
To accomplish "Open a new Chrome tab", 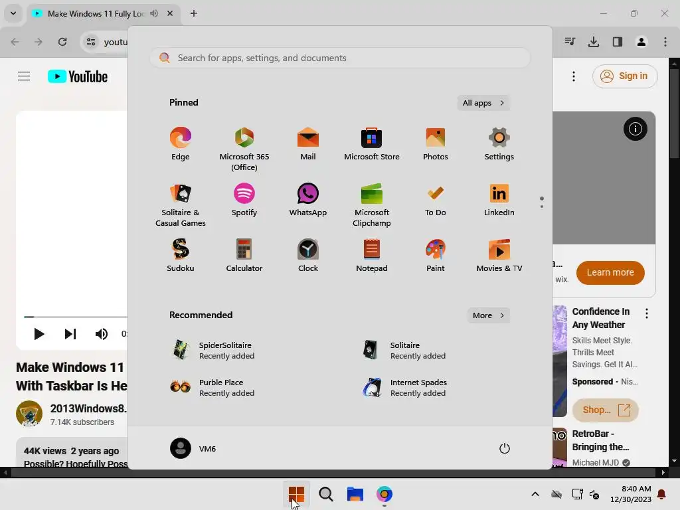I will pyautogui.click(x=194, y=13).
